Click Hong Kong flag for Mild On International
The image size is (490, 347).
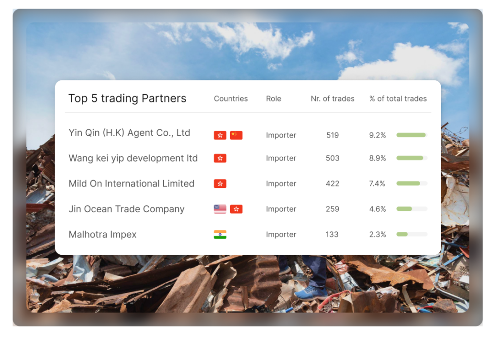click(x=220, y=184)
